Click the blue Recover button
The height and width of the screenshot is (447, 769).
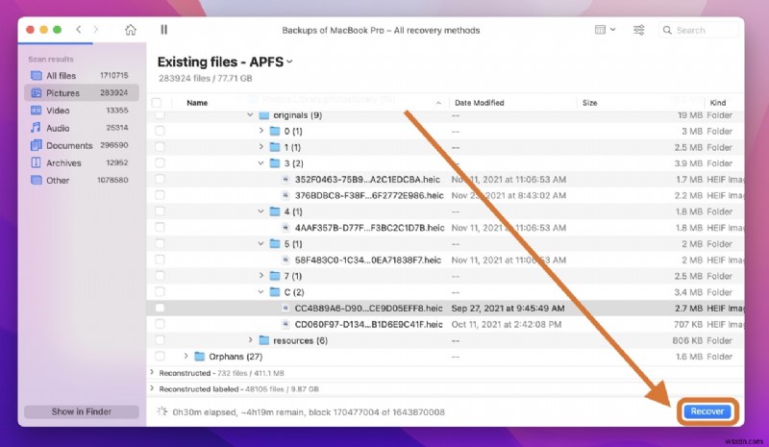tap(707, 411)
